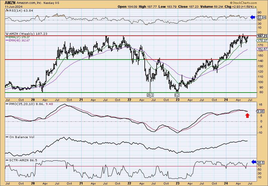The image size is (268, 186).
Task: Click the EMA(43) 162.67 legend entry
Action: pyautogui.click(x=19, y=40)
